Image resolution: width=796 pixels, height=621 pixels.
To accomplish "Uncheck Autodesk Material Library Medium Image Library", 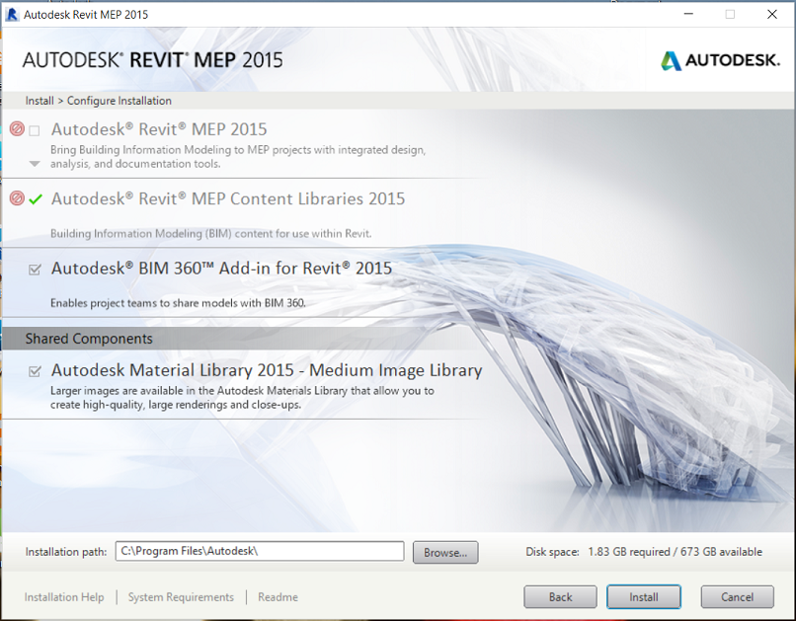I will pyautogui.click(x=35, y=371).
